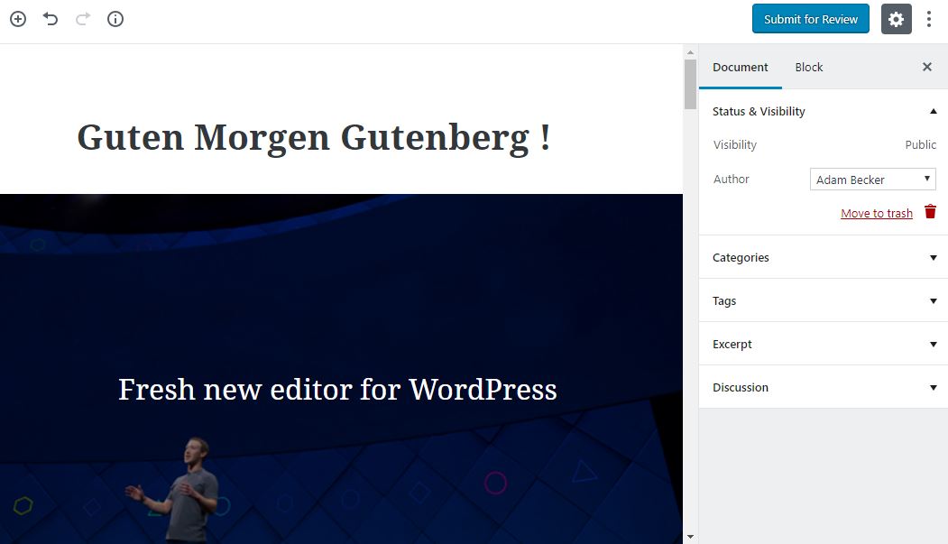Viewport: 948px width, 544px height.
Task: Click the Redo arrow icon
Action: pos(83,19)
